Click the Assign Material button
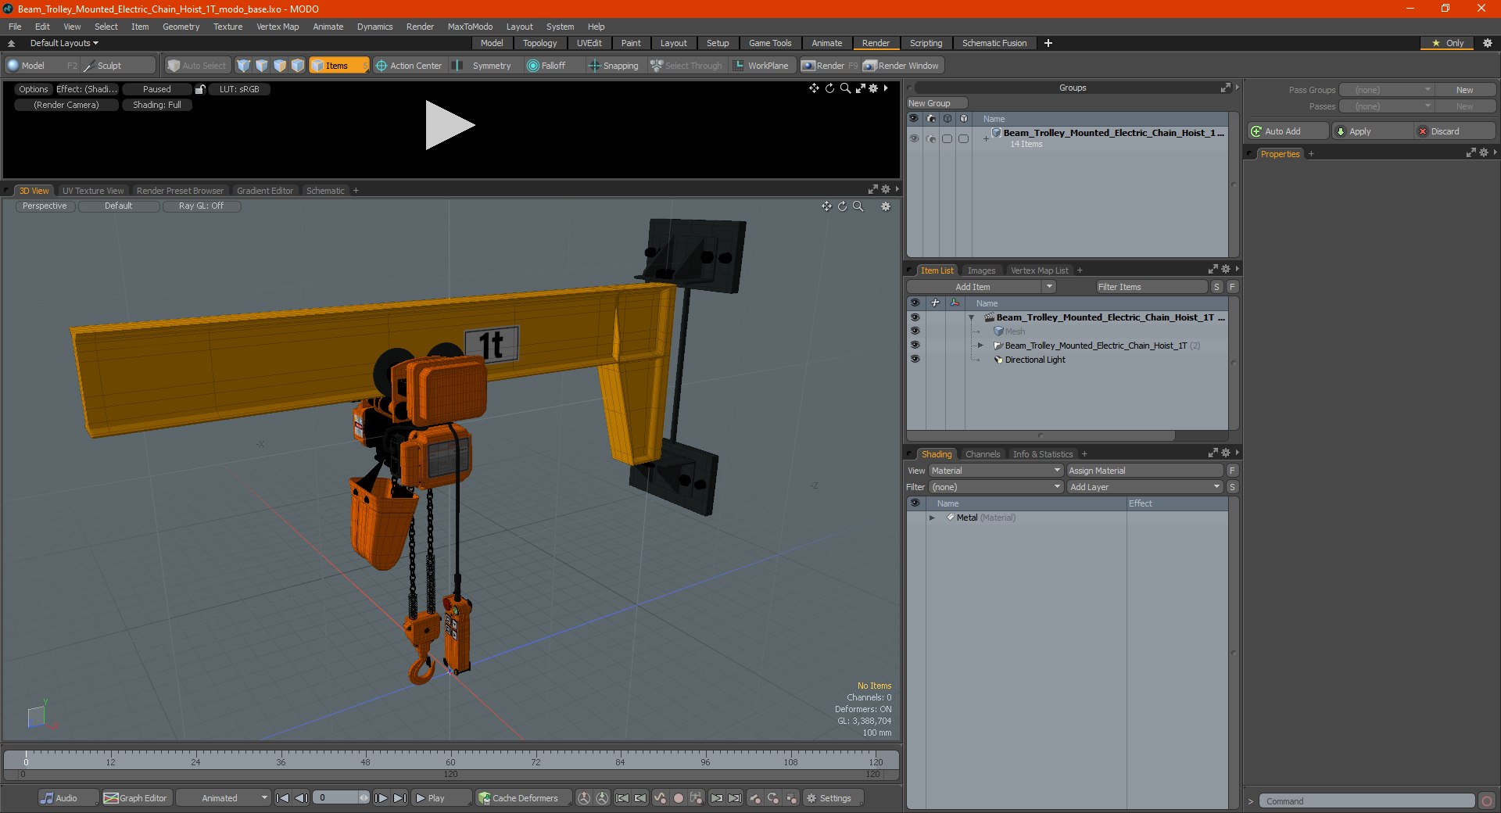Screen dimensions: 1501x813 pos(1145,471)
